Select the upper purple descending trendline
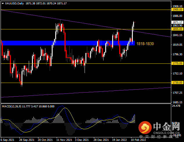The width and height of the screenshot is (184, 142). pos(86,24)
